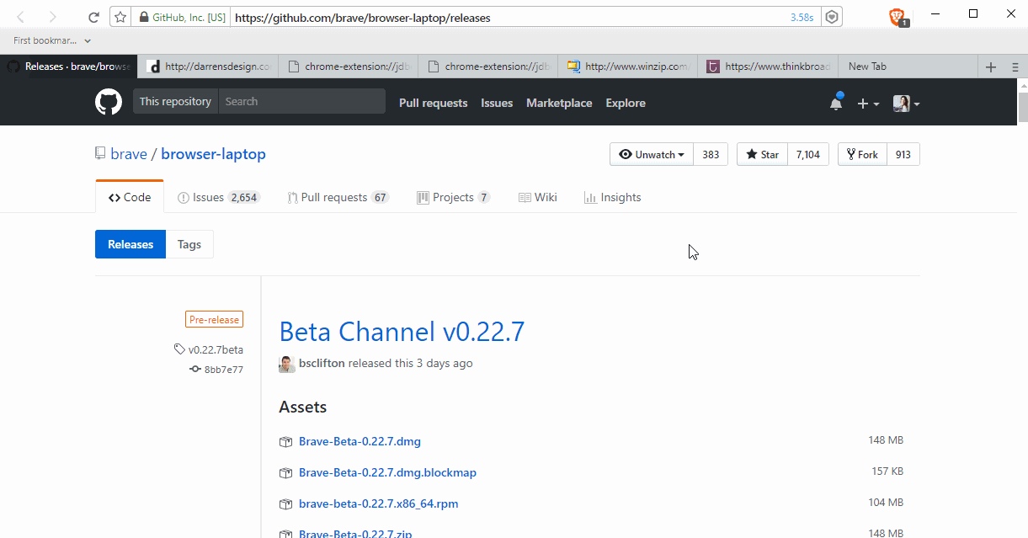Open a new tab with the plus button
1028x538 pixels.
pos(991,67)
